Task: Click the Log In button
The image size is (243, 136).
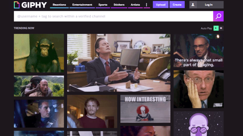Action: click(x=209, y=5)
